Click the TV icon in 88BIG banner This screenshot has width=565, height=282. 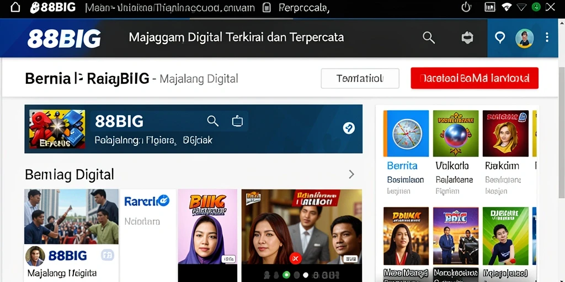tap(237, 122)
